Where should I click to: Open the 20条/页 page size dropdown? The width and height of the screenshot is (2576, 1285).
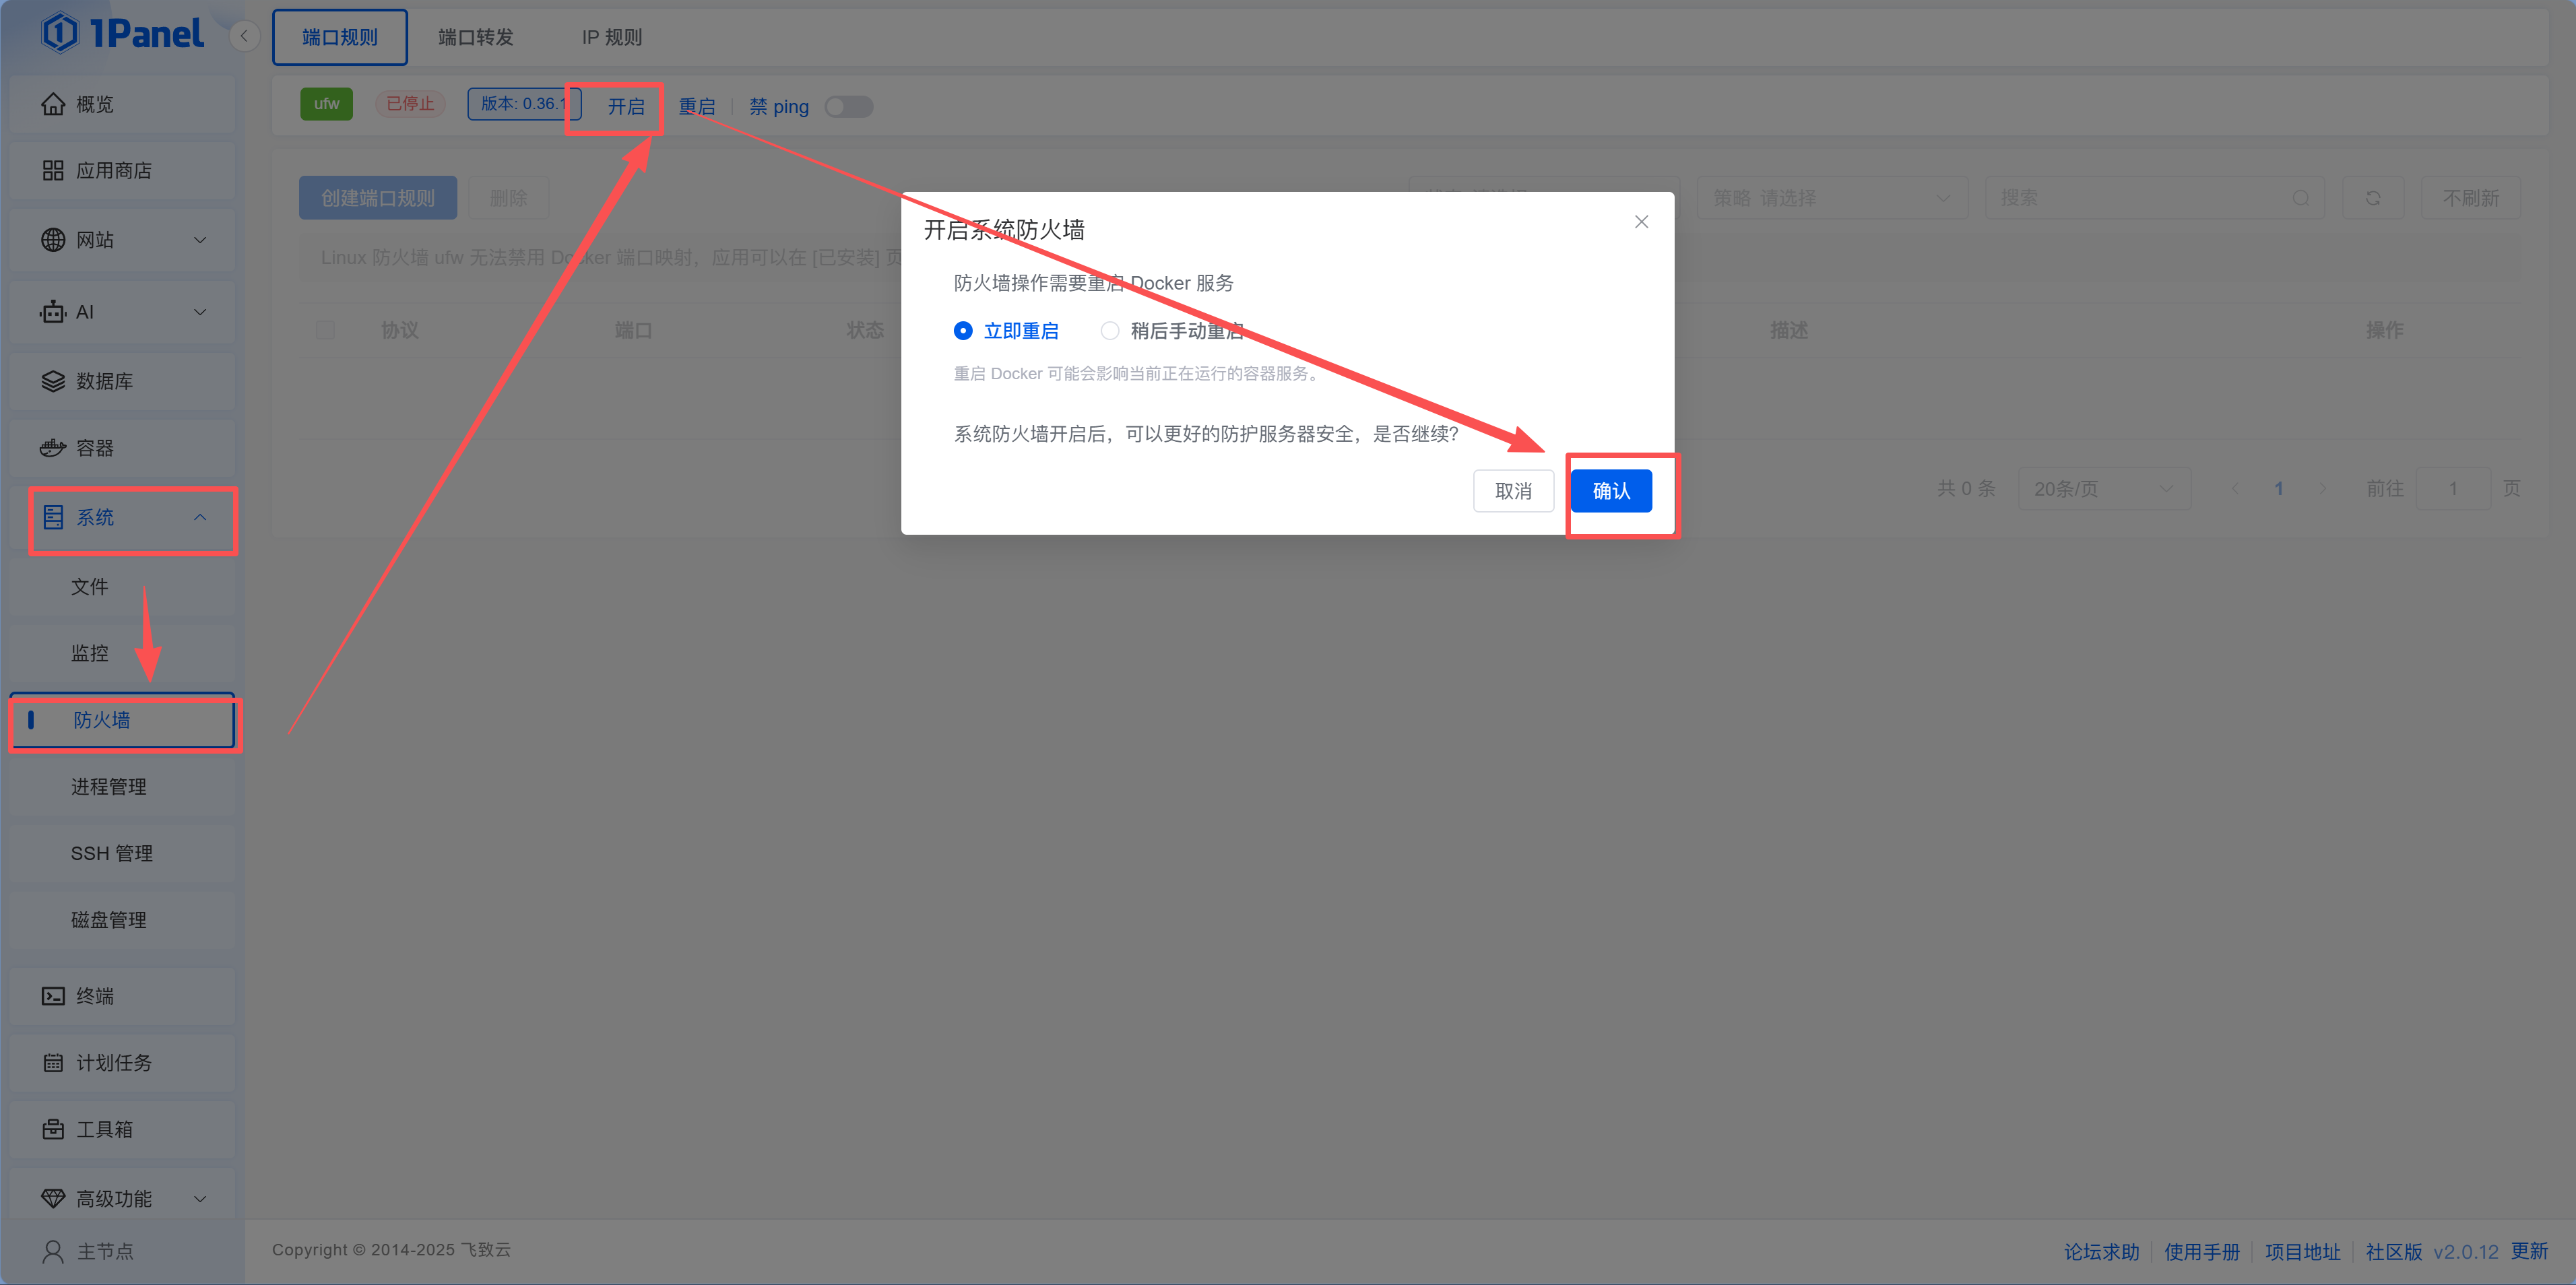(2104, 489)
